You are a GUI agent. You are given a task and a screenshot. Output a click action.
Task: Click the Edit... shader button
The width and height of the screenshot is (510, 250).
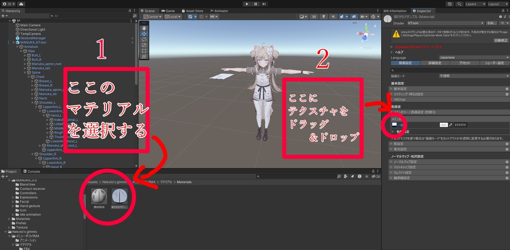point(492,23)
